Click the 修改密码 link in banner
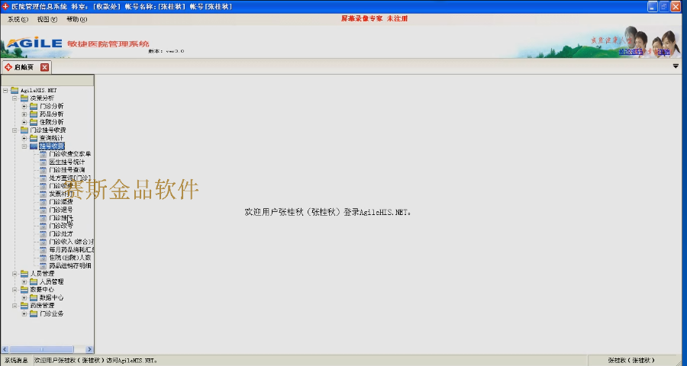The width and height of the screenshot is (687, 366). click(x=631, y=52)
